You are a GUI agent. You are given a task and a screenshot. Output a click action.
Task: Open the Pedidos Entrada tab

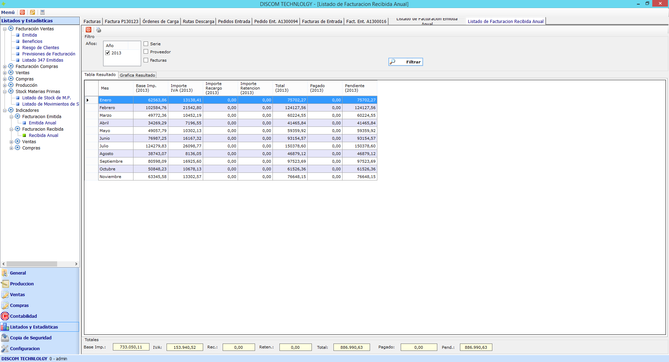point(234,22)
